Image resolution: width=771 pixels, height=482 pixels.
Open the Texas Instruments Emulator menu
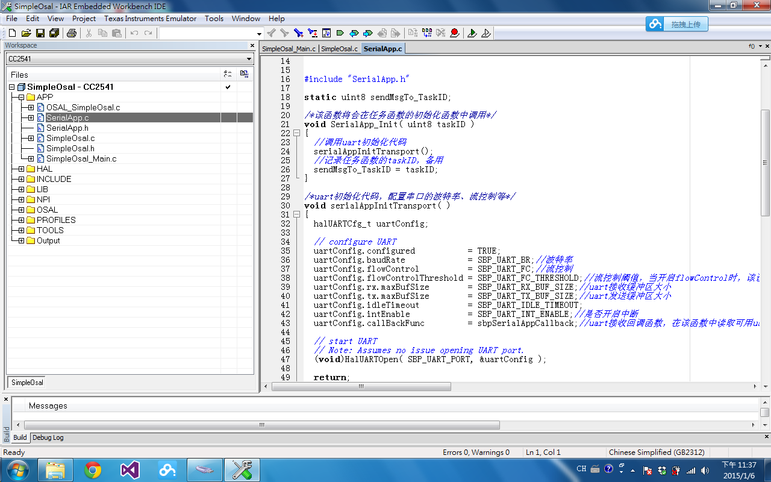tap(150, 19)
